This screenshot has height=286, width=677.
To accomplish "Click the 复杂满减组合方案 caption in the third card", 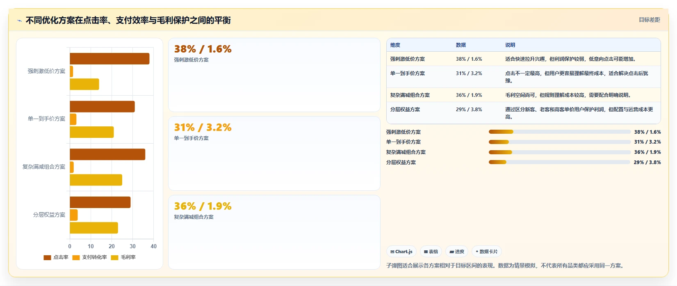I will click(x=194, y=217).
